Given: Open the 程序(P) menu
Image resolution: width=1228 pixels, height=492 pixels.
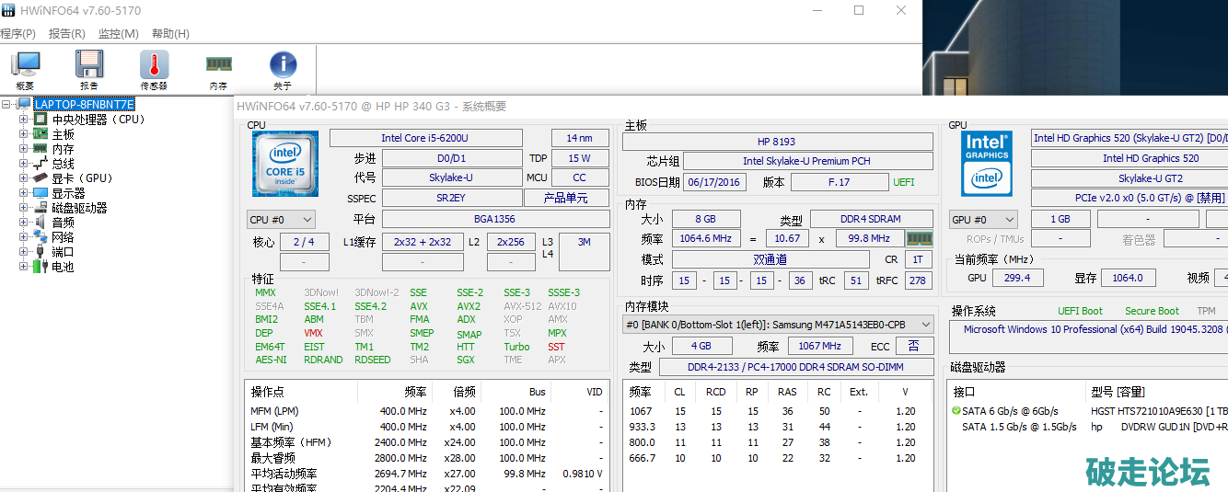Looking at the screenshot, I should coord(17,34).
